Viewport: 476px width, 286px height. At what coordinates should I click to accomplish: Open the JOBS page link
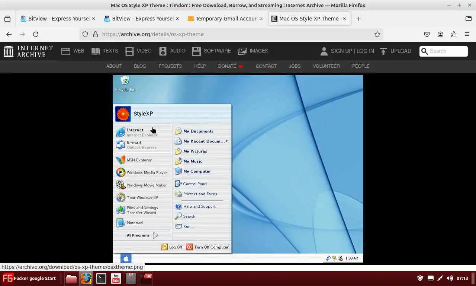tap(295, 66)
